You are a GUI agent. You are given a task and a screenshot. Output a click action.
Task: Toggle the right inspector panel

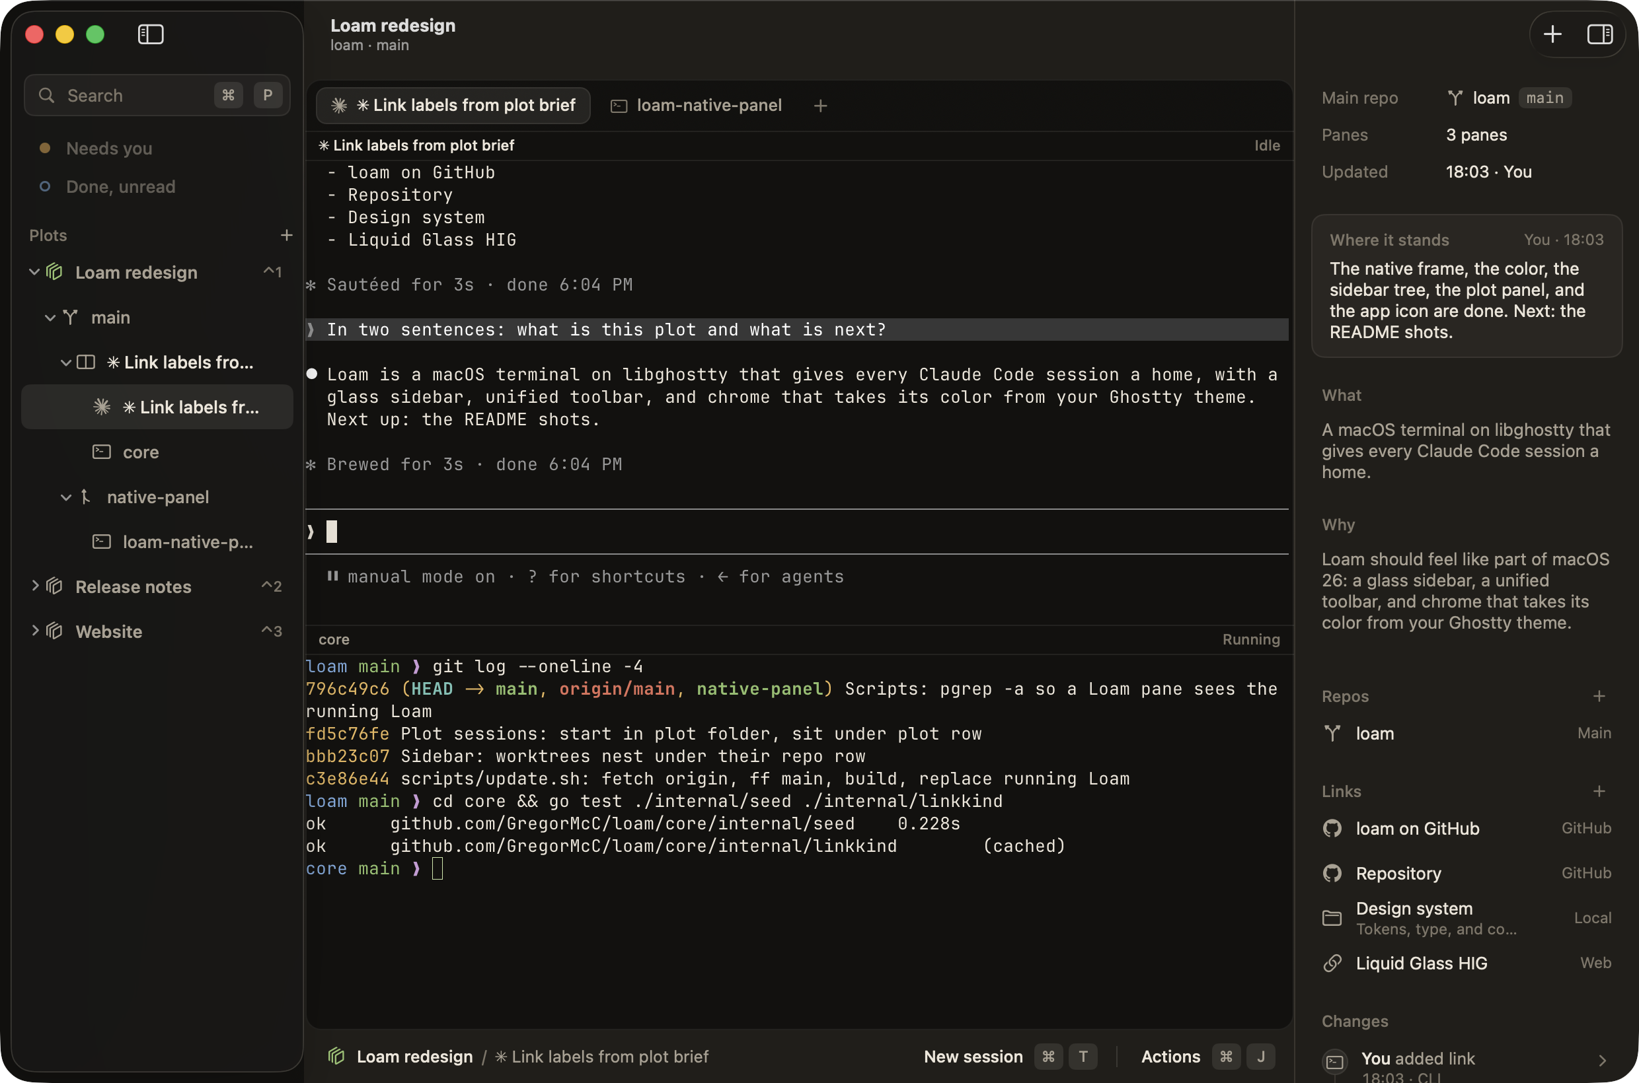pyautogui.click(x=1599, y=34)
